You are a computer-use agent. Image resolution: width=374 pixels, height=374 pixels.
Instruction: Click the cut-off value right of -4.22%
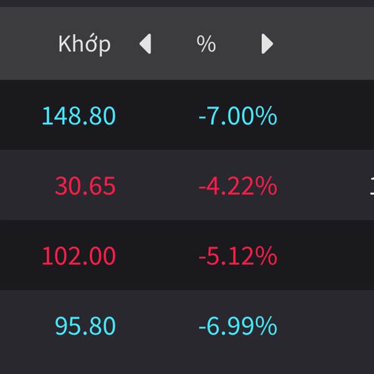[x=372, y=186]
